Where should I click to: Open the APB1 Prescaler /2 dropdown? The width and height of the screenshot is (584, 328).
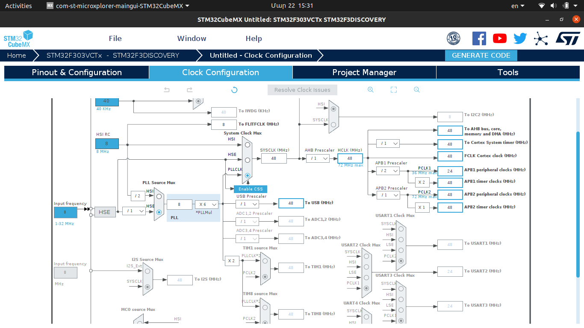[x=388, y=171]
